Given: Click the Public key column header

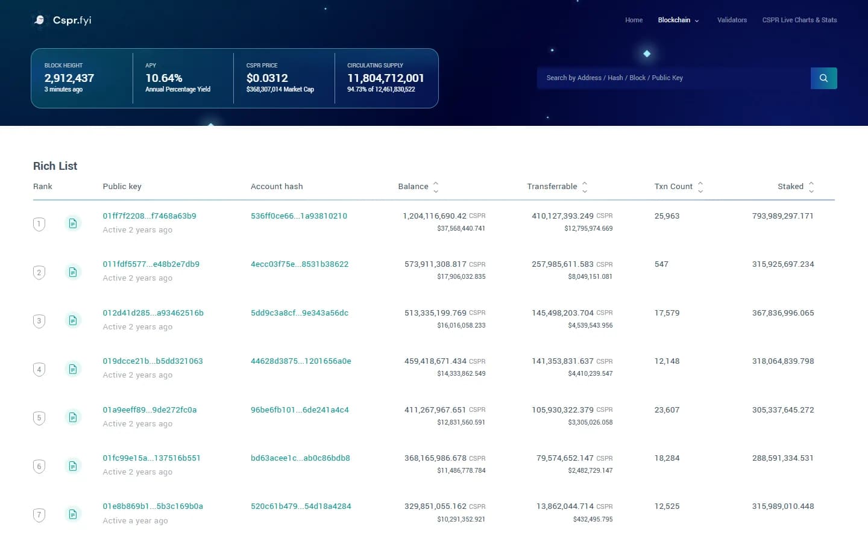Looking at the screenshot, I should click(122, 187).
